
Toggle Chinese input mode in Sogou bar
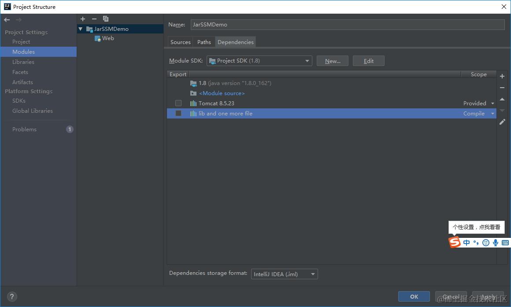point(467,242)
